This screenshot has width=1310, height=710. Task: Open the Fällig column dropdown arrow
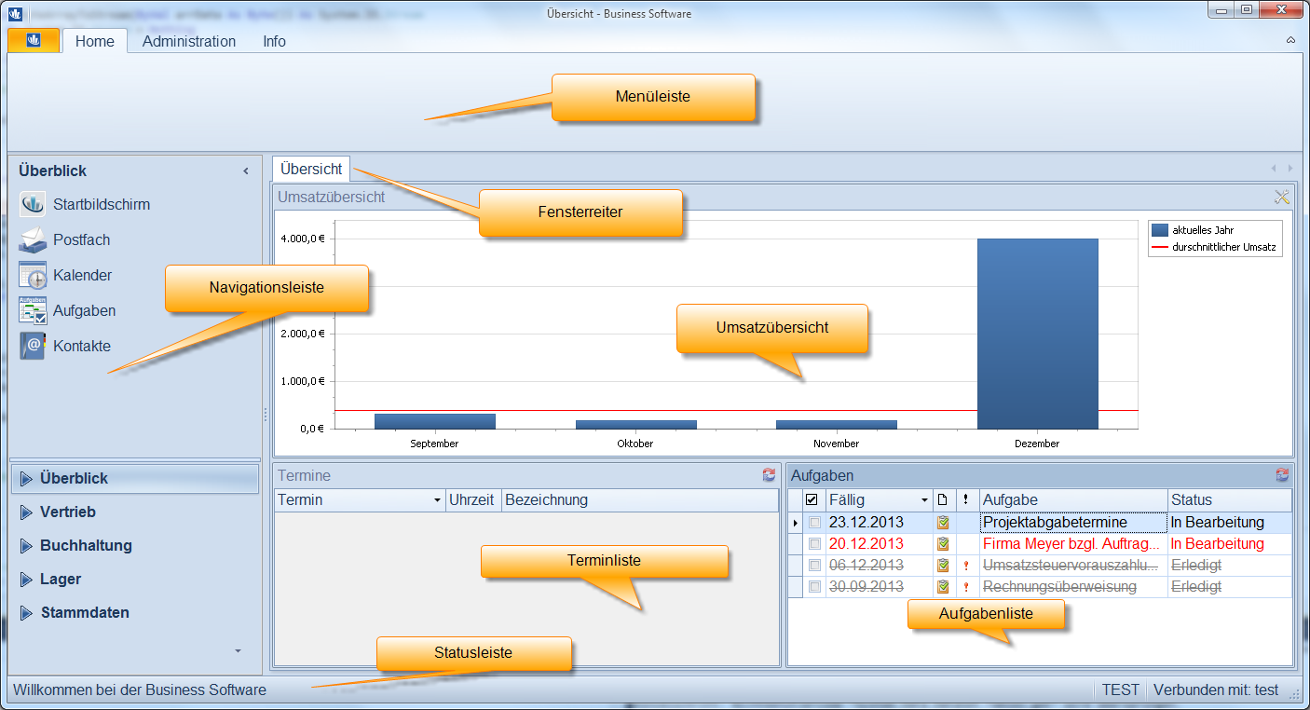[x=924, y=500]
